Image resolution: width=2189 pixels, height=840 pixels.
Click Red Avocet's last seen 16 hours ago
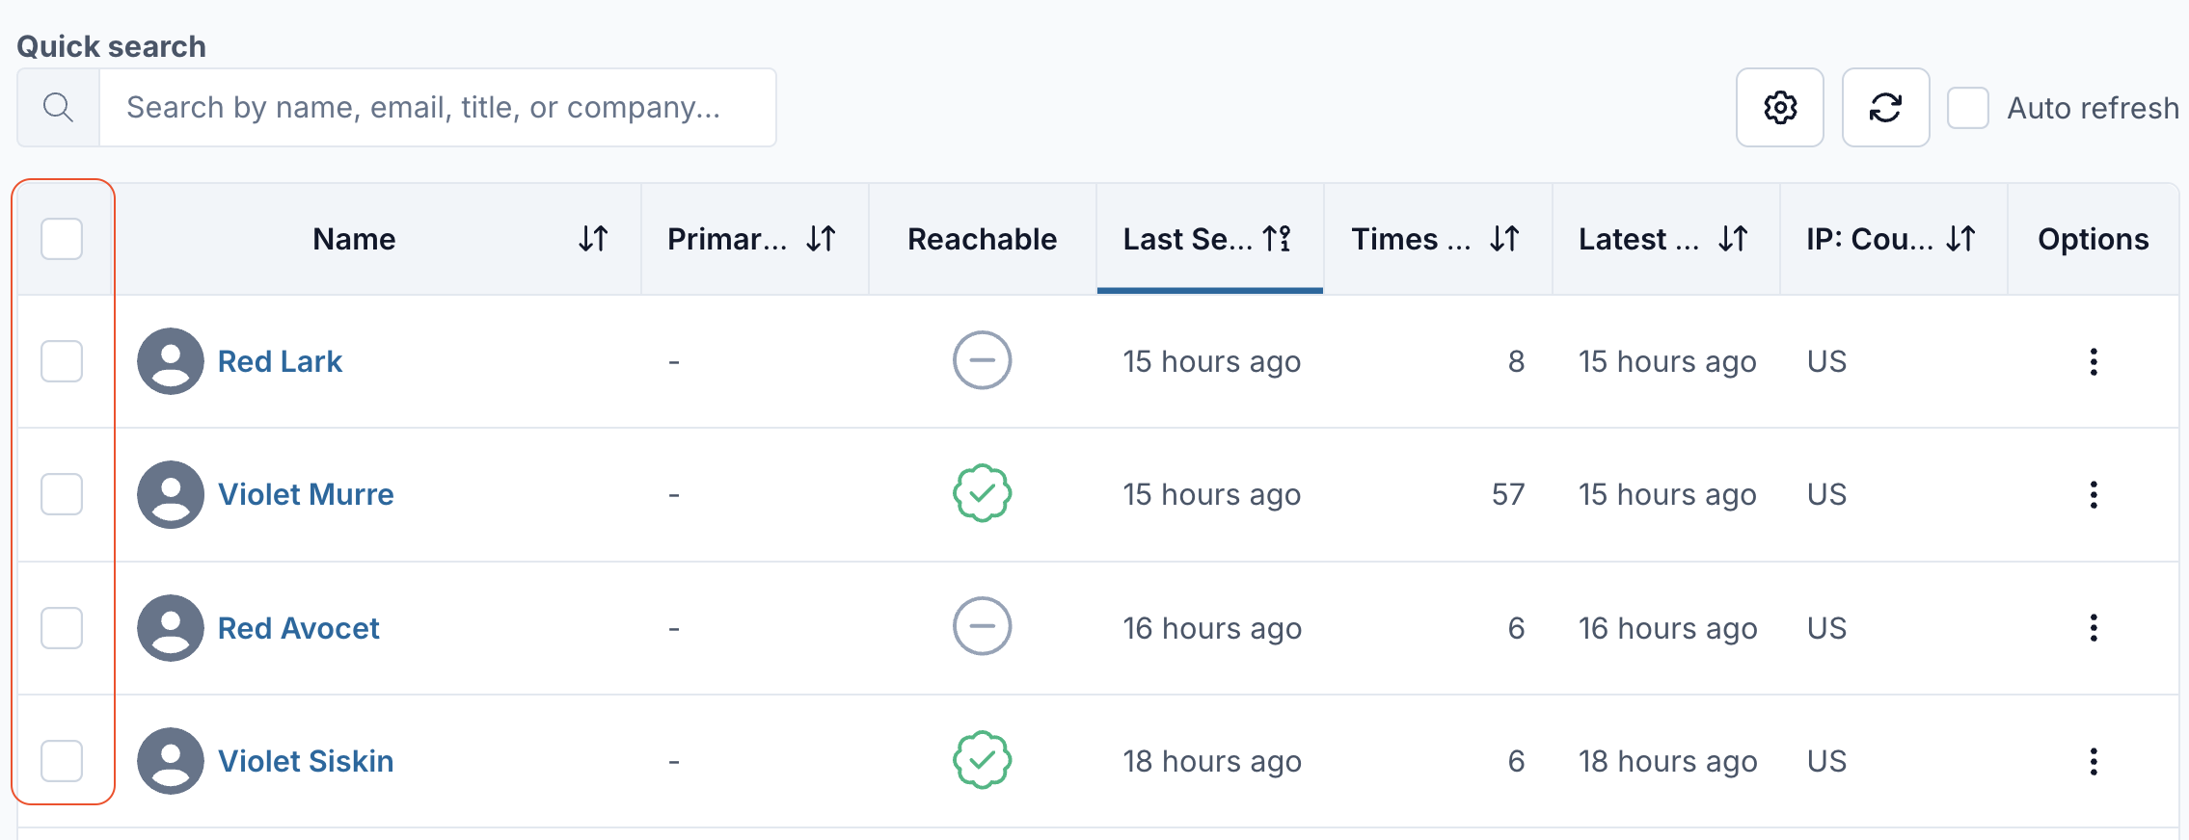pos(1212,628)
